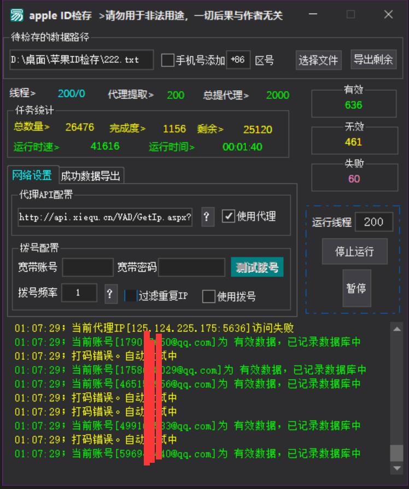Toggle the 过滤重复IP checkbox
This screenshot has width=409, height=489.
click(x=131, y=296)
